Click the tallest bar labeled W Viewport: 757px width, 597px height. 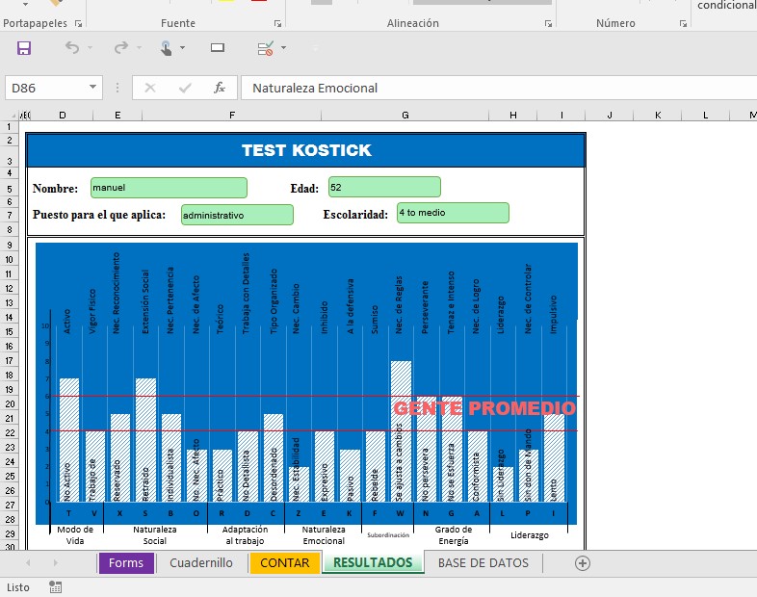tap(401, 431)
